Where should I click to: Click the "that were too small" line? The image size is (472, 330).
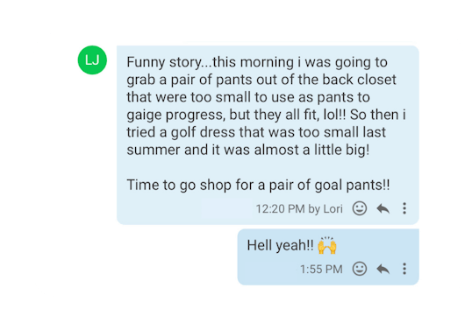248,97
